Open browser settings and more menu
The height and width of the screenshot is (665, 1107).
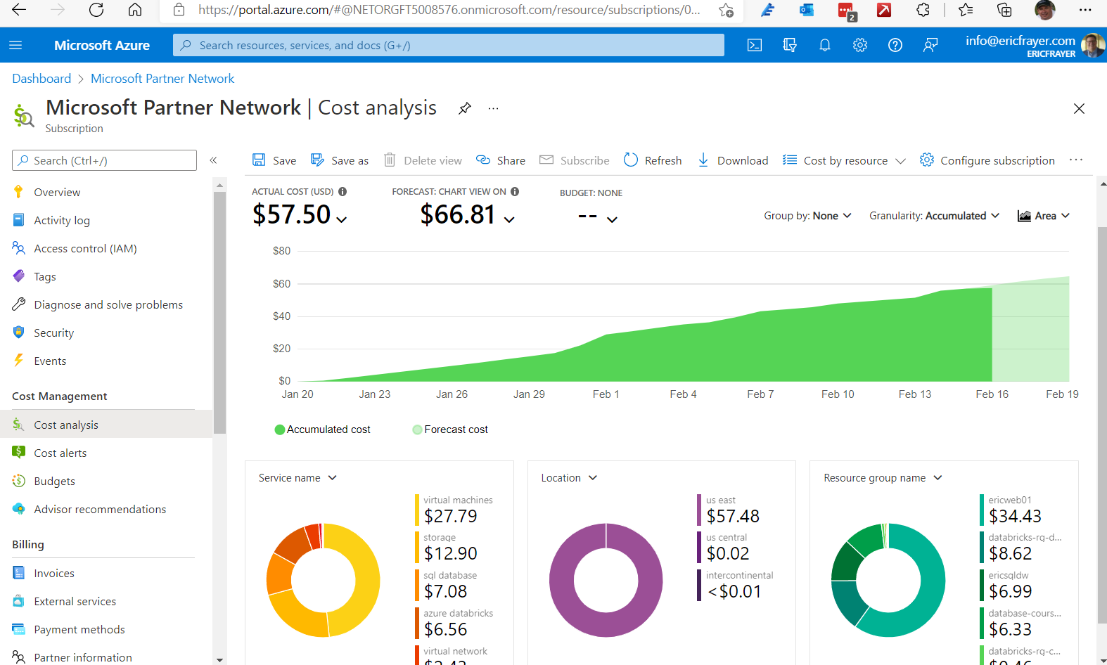[x=1085, y=10]
